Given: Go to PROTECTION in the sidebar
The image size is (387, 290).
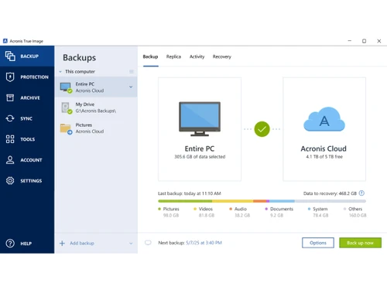Looking at the screenshot, I should (x=34, y=77).
